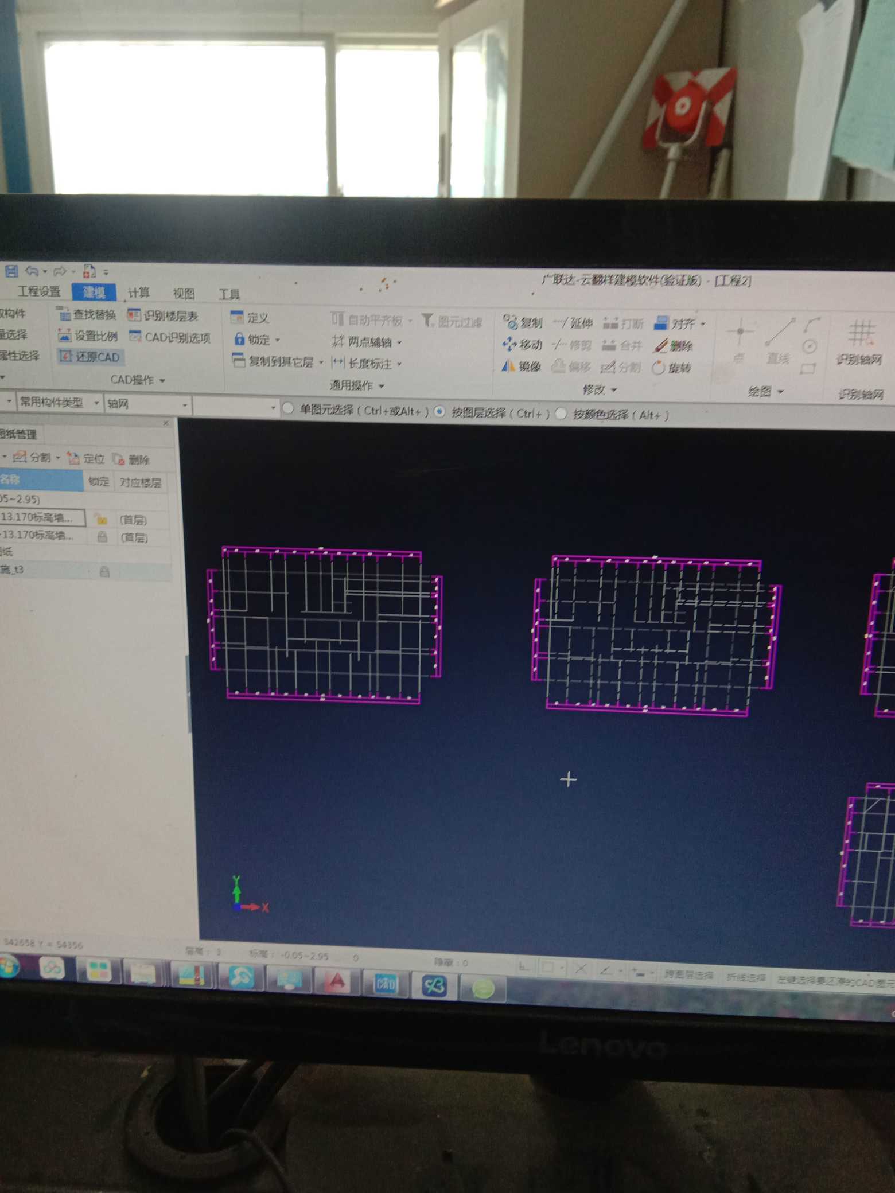Click the 旋转 rotate tool
The image size is (895, 1193).
[672, 367]
